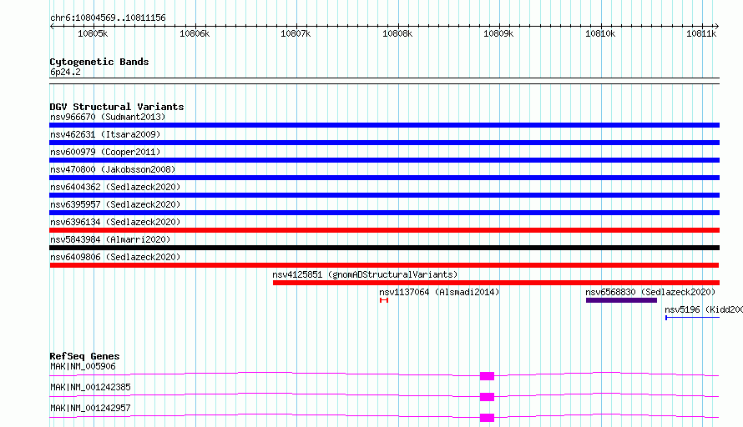Viewport: 743px width, 427px height.
Task: Open the nsv462631 (Itsara2009) variant label
Action: tap(105, 134)
